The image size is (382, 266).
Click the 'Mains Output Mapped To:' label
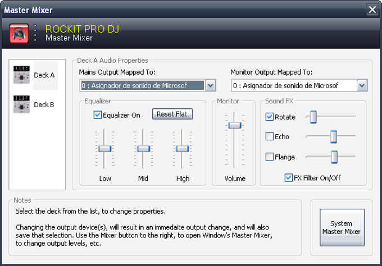coord(117,72)
